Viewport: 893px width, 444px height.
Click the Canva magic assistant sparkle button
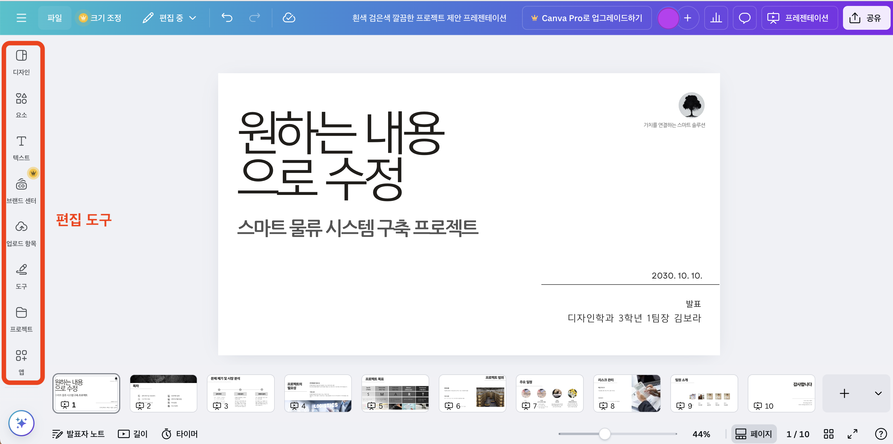tap(21, 423)
